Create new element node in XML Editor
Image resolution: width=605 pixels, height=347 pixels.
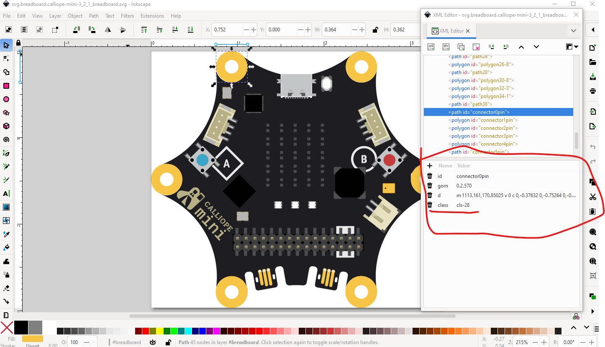tap(431, 47)
